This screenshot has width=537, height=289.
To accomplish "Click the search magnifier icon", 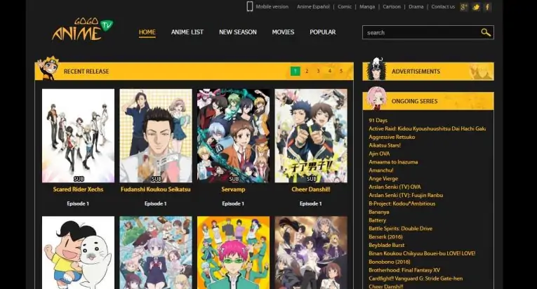I will (486, 32).
